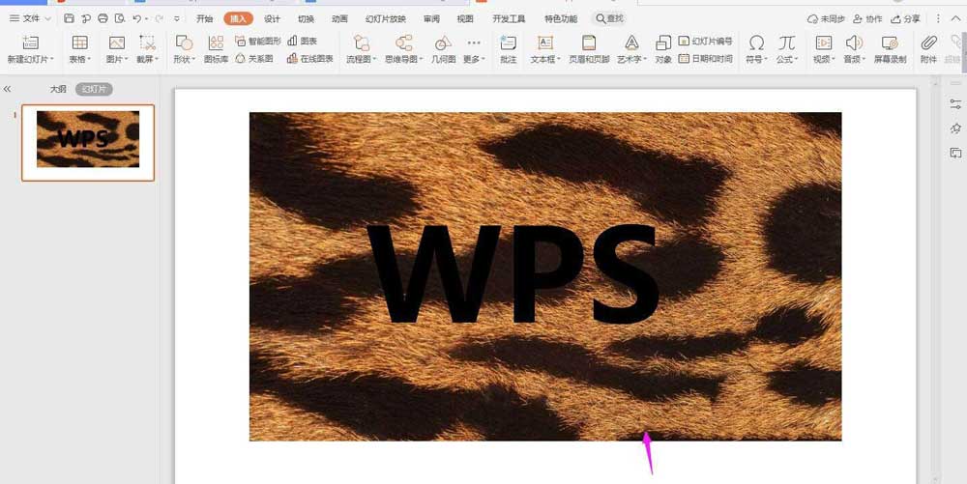Insert an Attachment (附件)
The height and width of the screenshot is (484, 967).
928,49
